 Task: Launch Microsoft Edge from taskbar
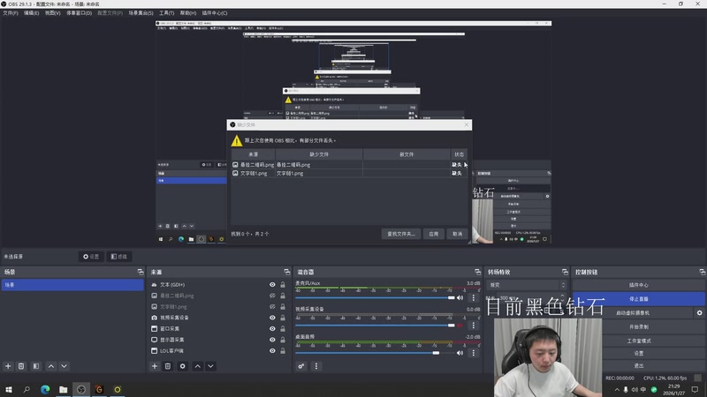click(x=45, y=389)
